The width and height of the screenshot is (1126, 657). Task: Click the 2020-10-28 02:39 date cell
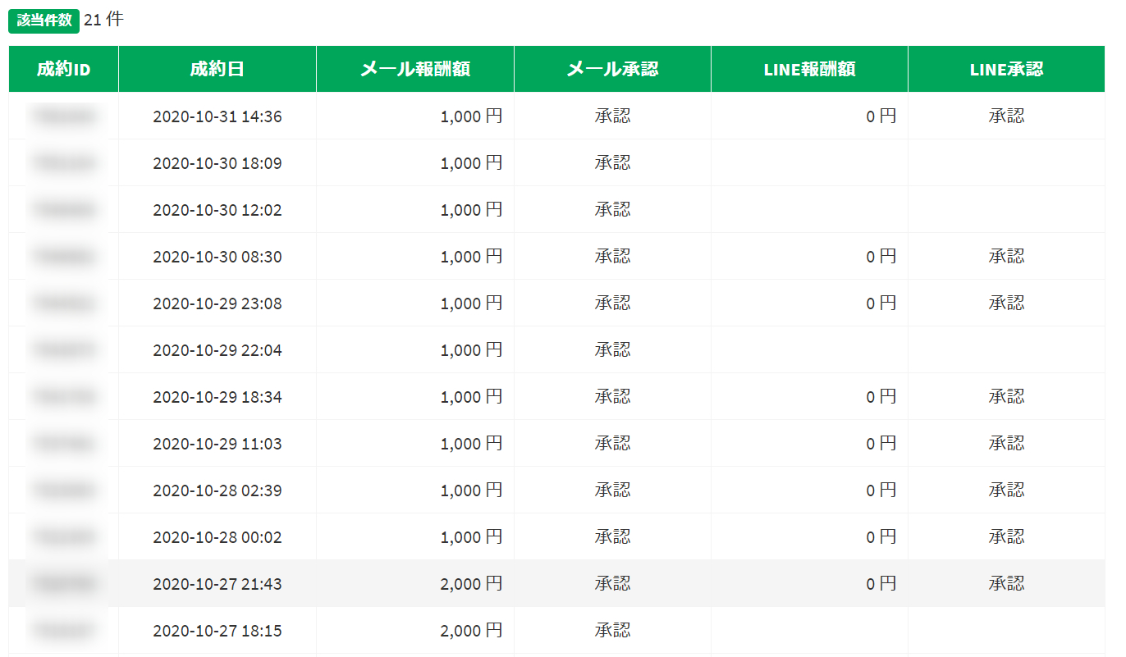(x=217, y=490)
